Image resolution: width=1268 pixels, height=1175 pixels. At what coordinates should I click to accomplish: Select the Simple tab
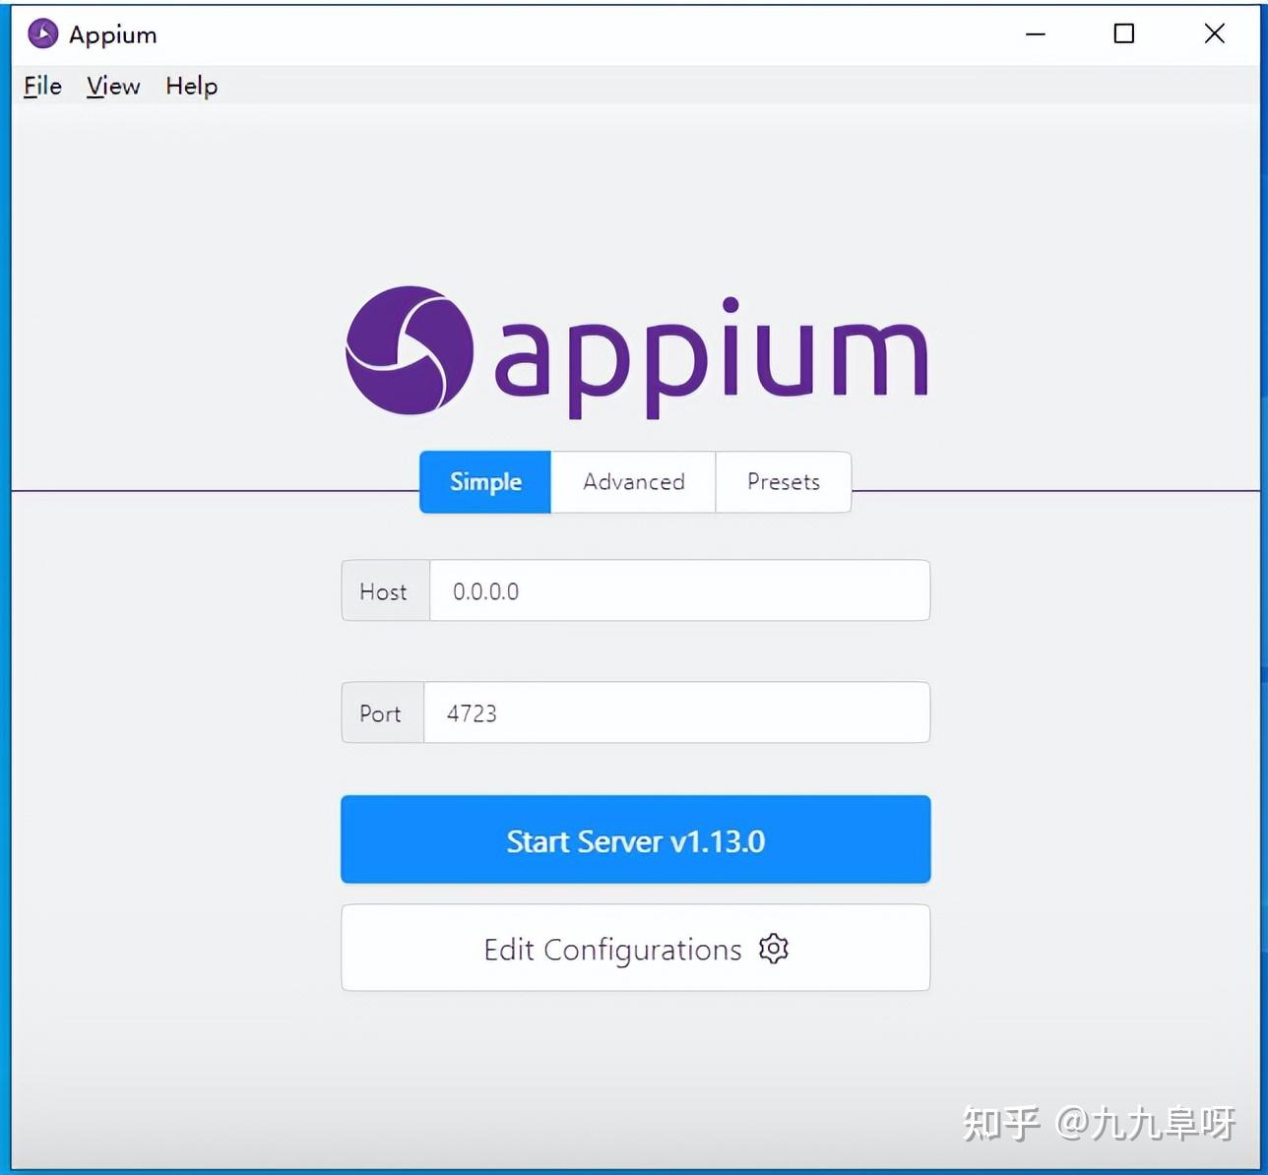point(484,482)
